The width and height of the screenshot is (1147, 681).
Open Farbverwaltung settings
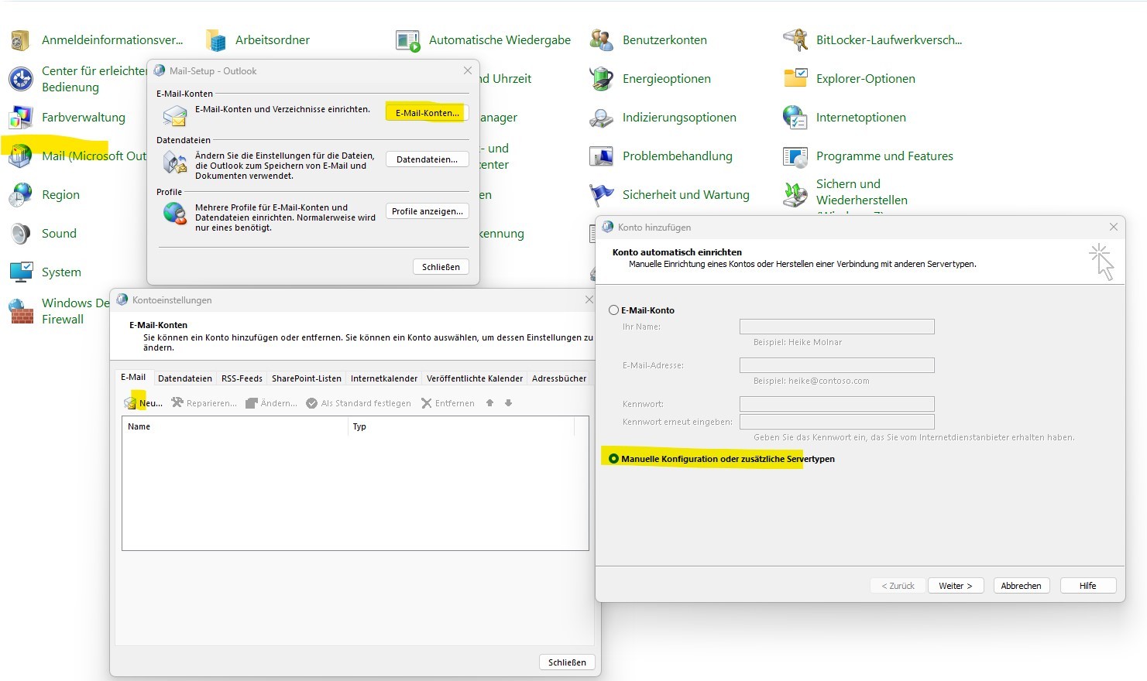(84, 117)
